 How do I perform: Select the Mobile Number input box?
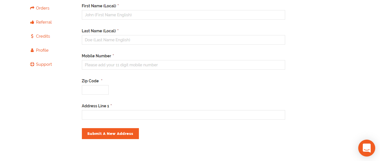(184, 65)
